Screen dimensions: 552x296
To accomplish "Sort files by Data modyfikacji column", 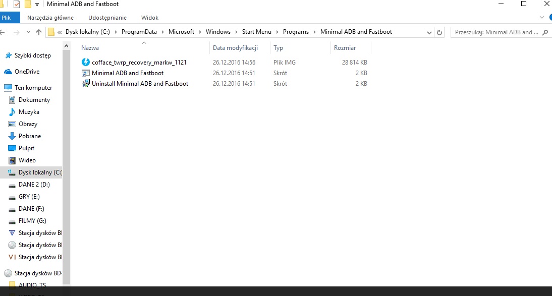I will tap(235, 48).
